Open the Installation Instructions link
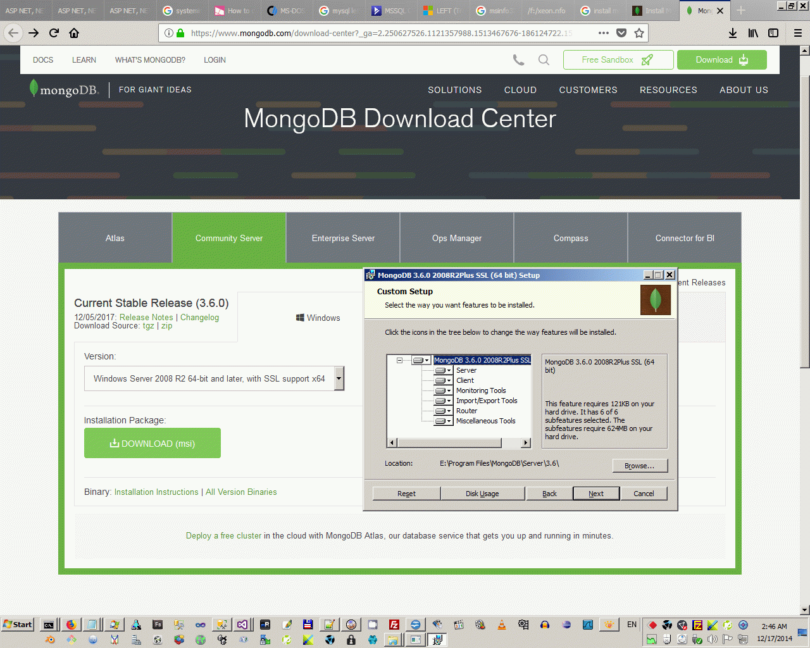Viewport: 810px width, 648px height. tap(156, 492)
